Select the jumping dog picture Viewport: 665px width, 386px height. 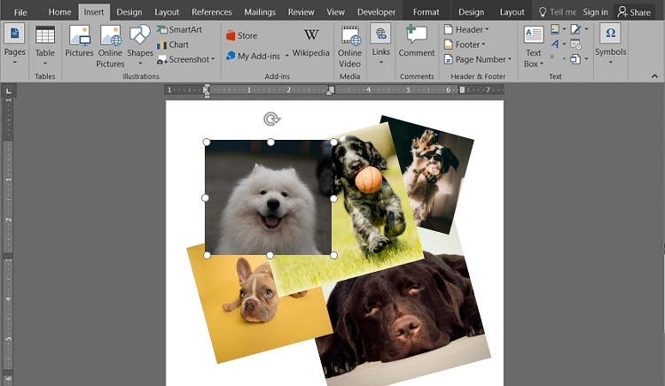click(428, 174)
